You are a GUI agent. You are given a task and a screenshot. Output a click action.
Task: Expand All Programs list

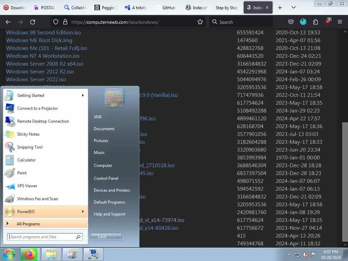46,224
